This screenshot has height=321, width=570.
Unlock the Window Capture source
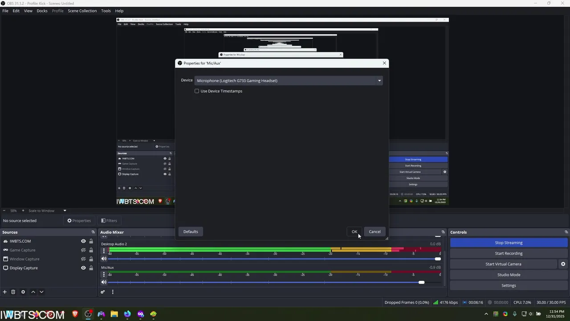click(91, 259)
